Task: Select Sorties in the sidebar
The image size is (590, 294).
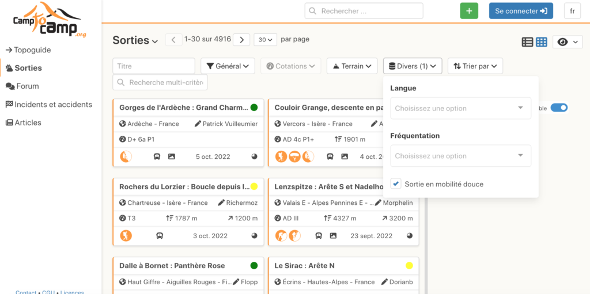Action: click(x=24, y=68)
